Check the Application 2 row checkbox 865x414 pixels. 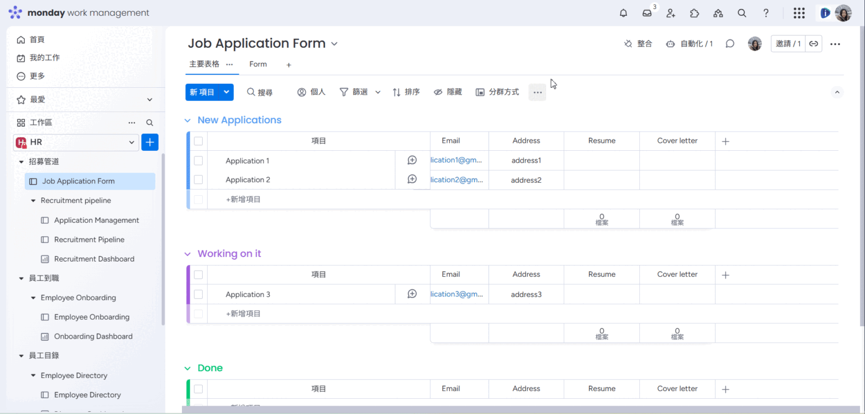point(198,179)
